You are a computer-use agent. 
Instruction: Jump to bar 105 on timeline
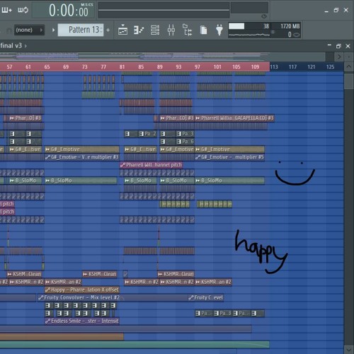[x=236, y=67]
